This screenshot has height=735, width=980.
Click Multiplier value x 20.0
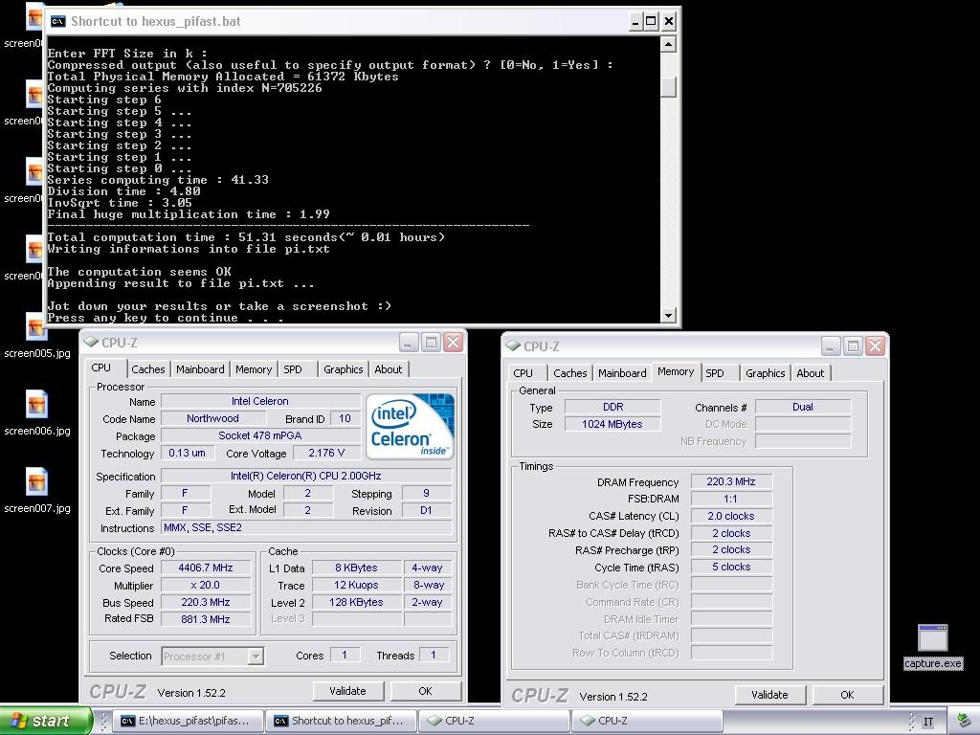pos(206,585)
